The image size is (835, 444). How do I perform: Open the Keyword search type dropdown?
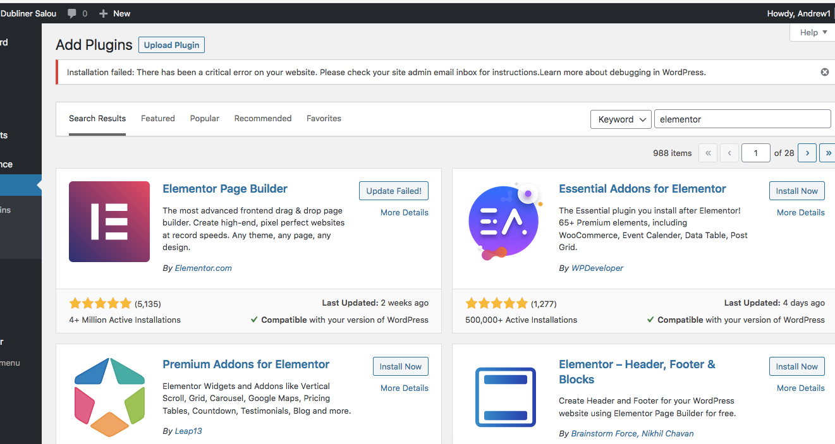pos(621,119)
